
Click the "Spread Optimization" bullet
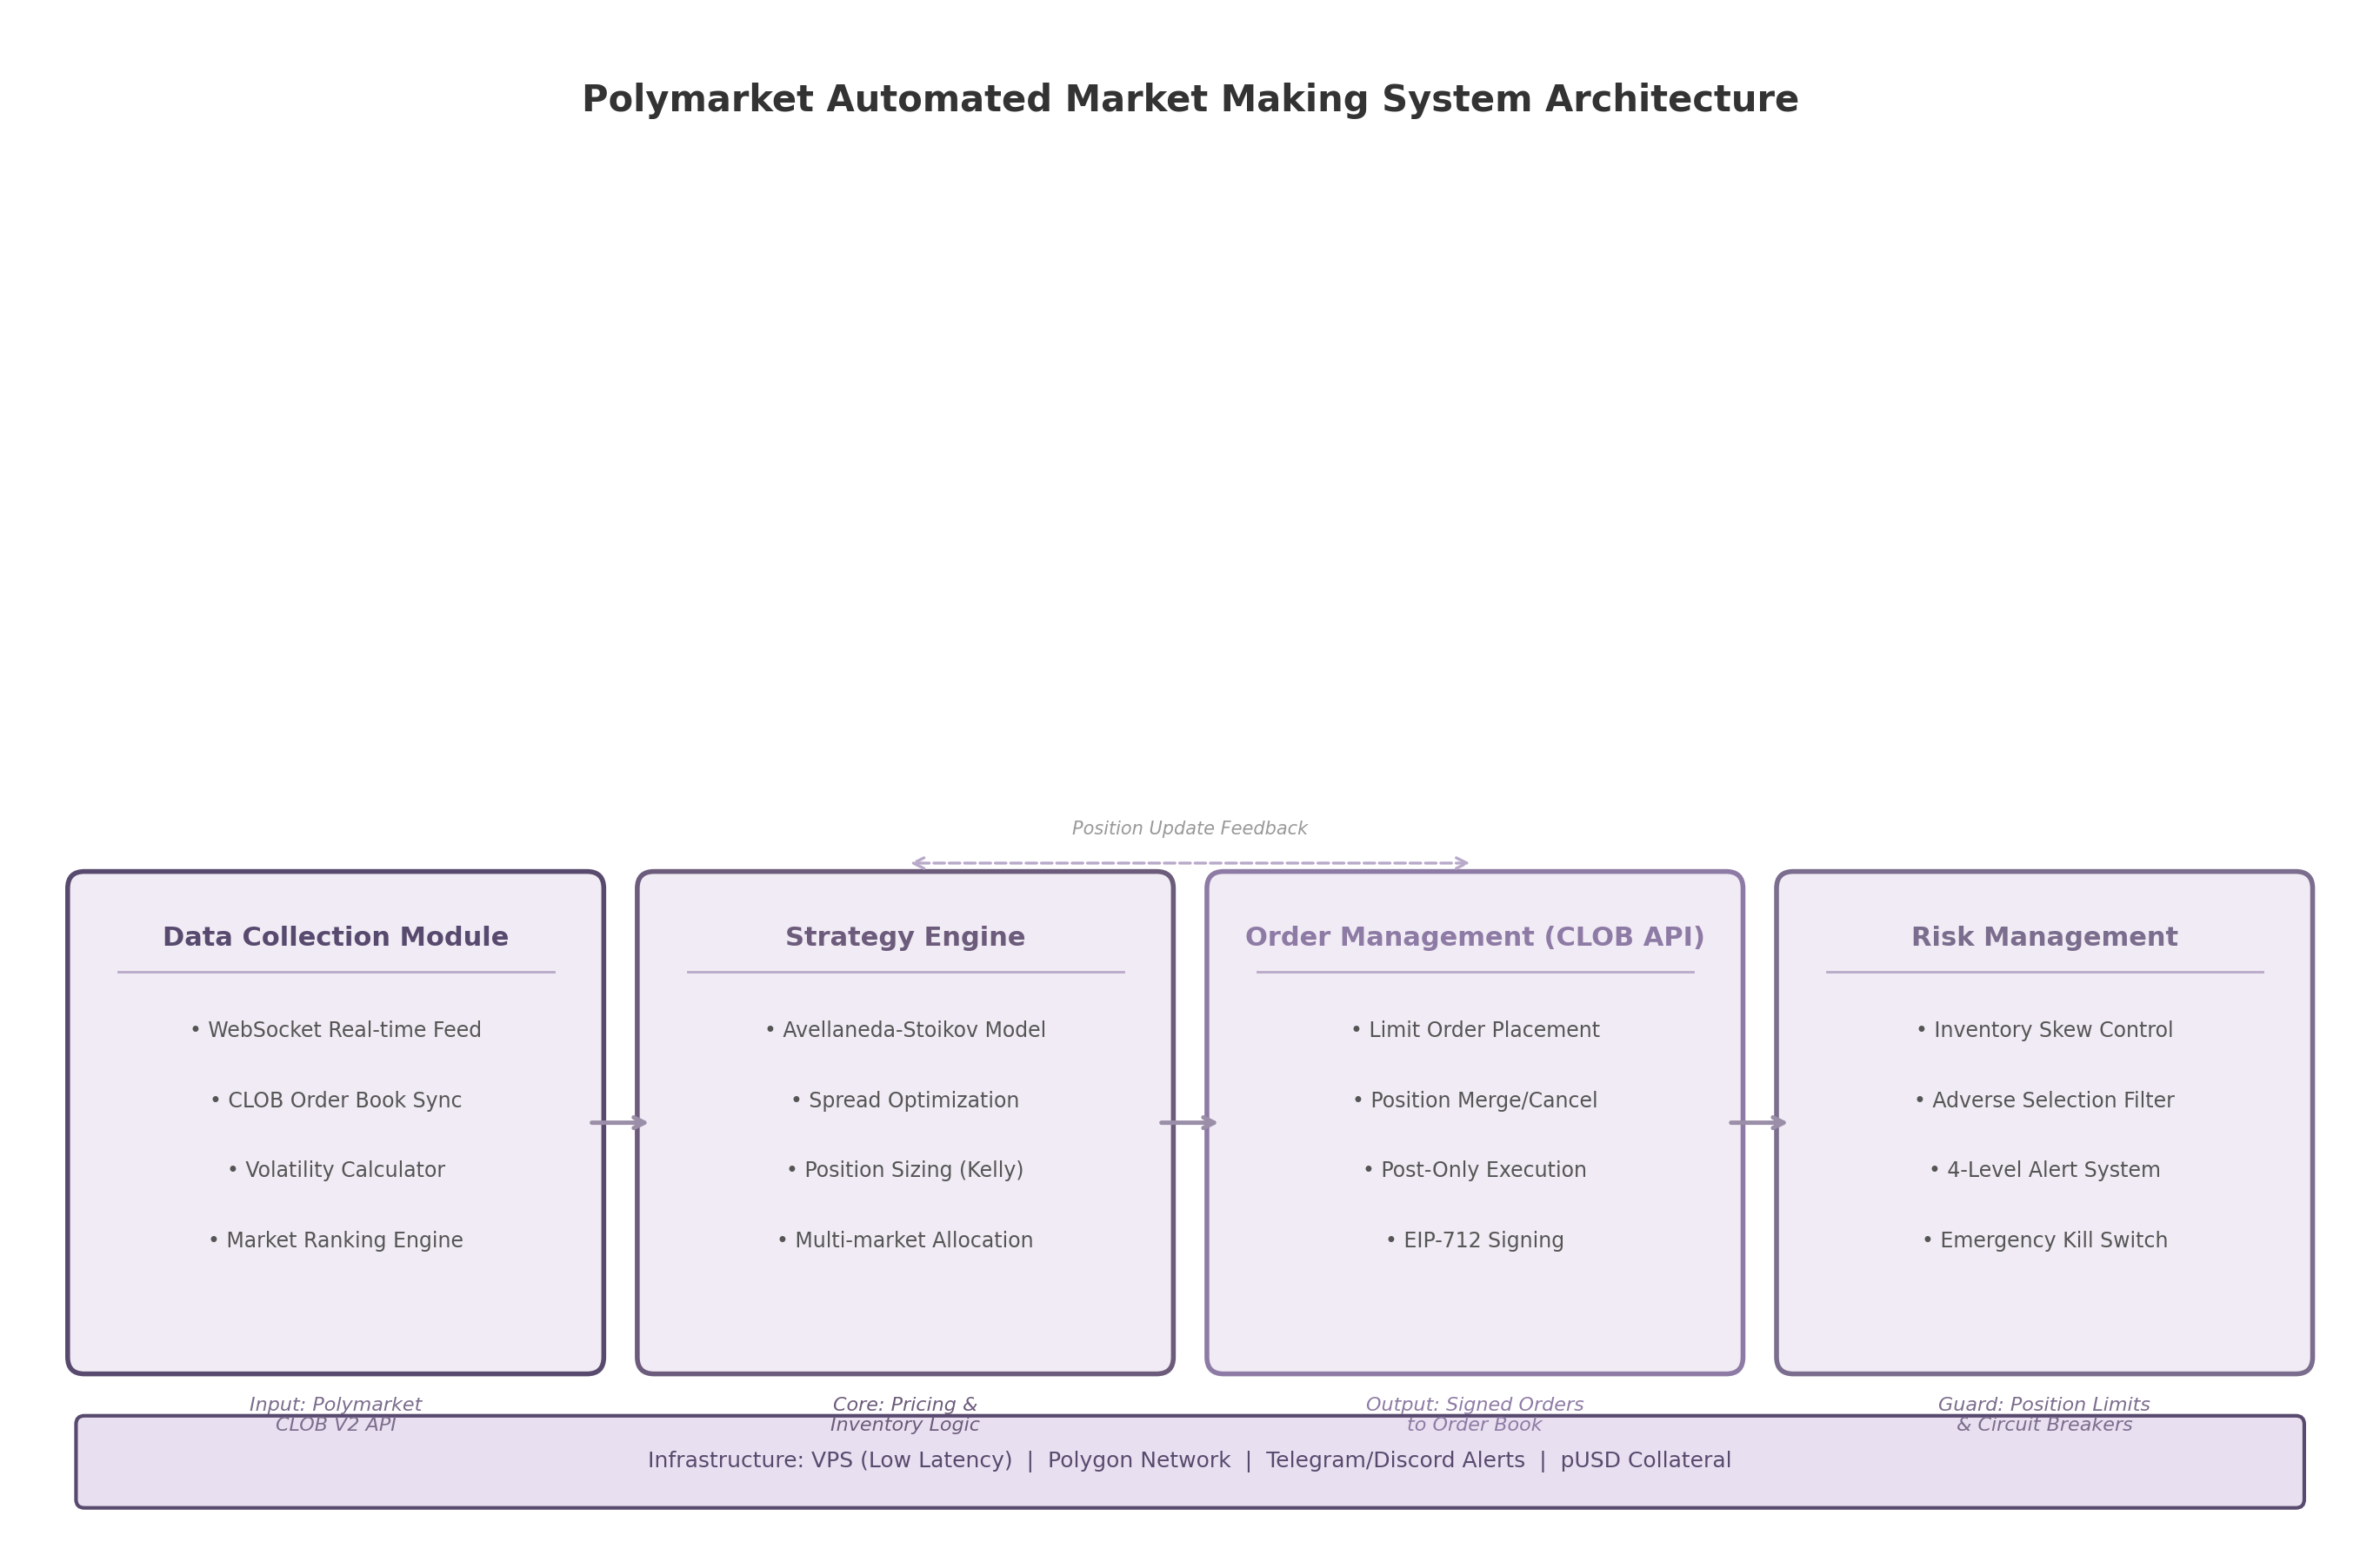click(905, 1100)
